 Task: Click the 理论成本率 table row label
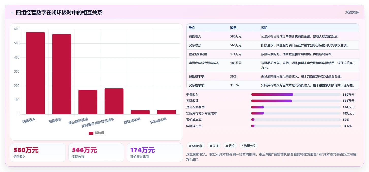pyautogui.click(x=196, y=77)
